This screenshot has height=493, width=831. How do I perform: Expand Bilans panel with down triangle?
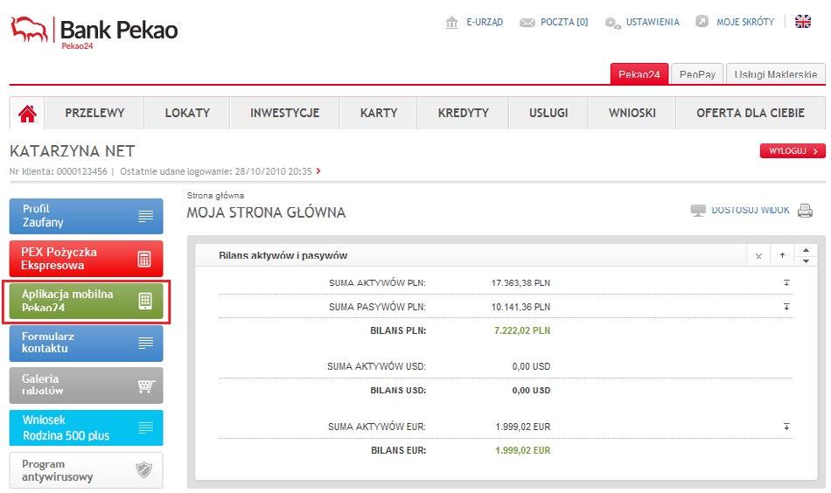coord(807,261)
